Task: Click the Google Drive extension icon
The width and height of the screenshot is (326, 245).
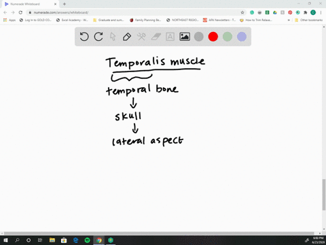Action: (275, 12)
